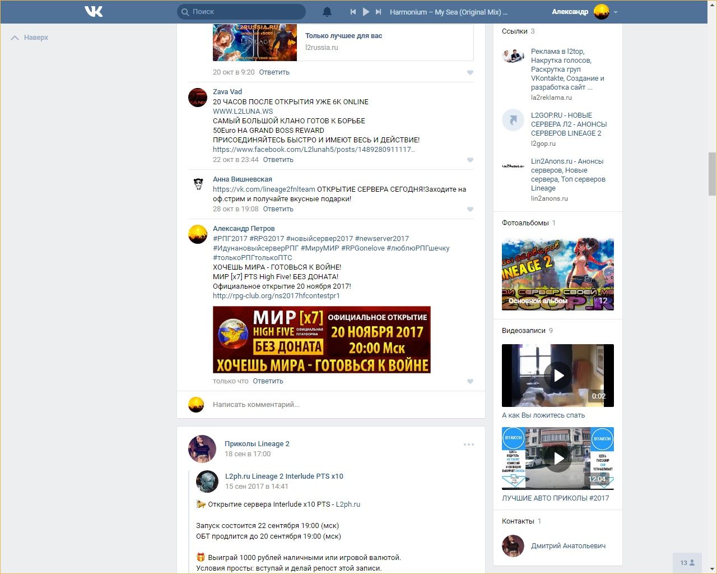Open post options three-dots menu
This screenshot has height=574, width=717.
click(469, 445)
